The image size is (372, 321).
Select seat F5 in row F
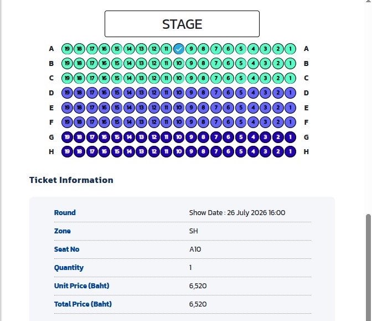pyautogui.click(x=241, y=122)
